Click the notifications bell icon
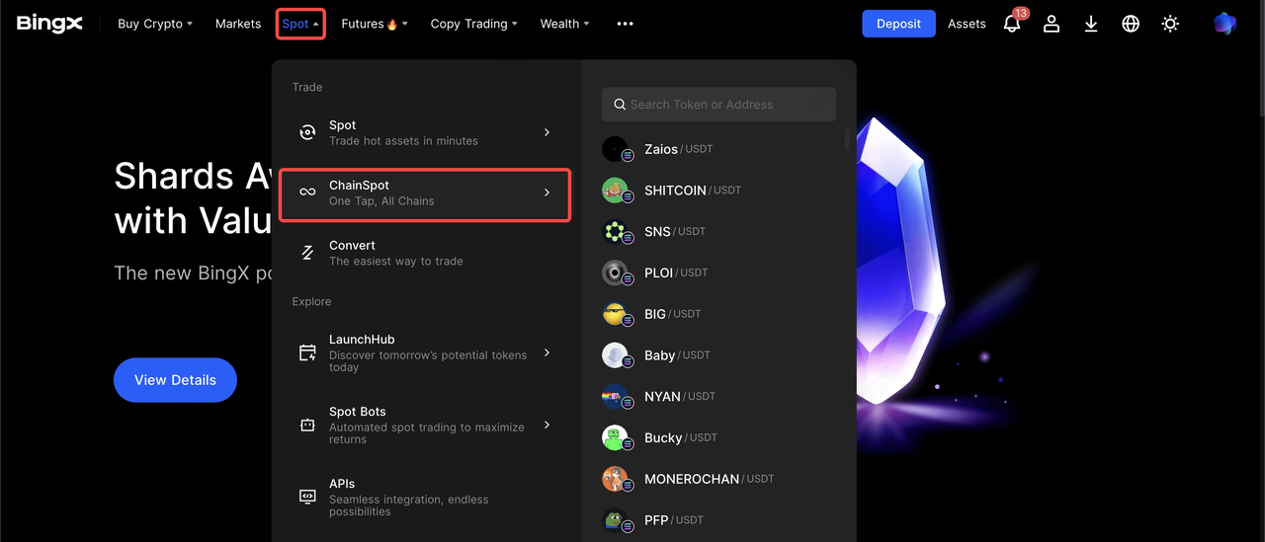Image resolution: width=1265 pixels, height=542 pixels. click(1011, 25)
